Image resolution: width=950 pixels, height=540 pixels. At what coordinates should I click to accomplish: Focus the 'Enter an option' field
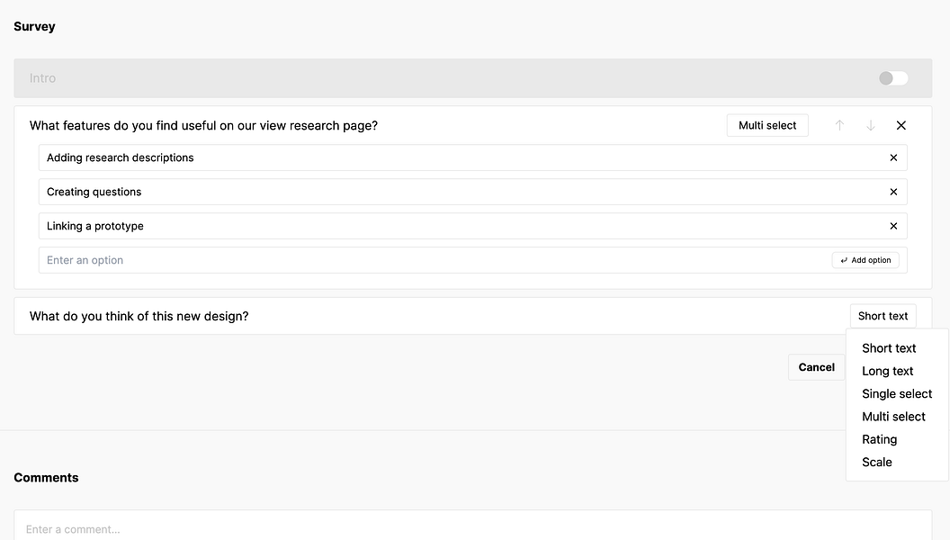pos(432,260)
